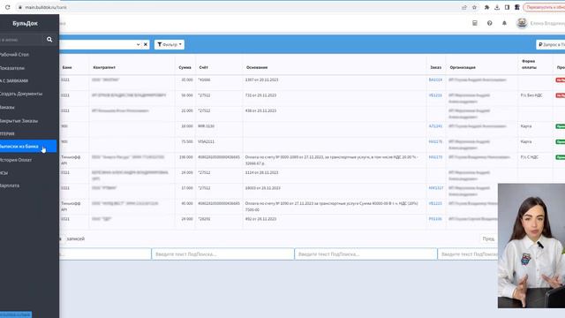Sort by the Организация column header
Viewport: 565px width, 318px height.
click(463, 67)
